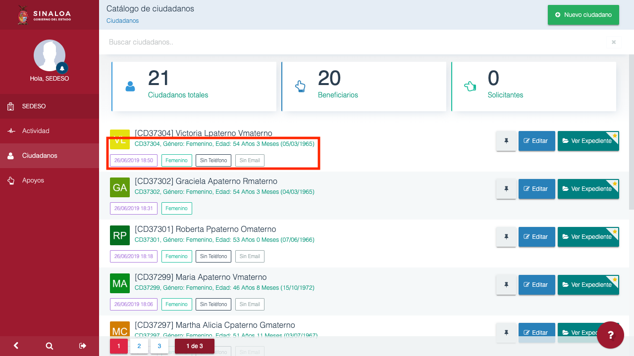Click the '1 de 3' page indicator

[195, 346]
